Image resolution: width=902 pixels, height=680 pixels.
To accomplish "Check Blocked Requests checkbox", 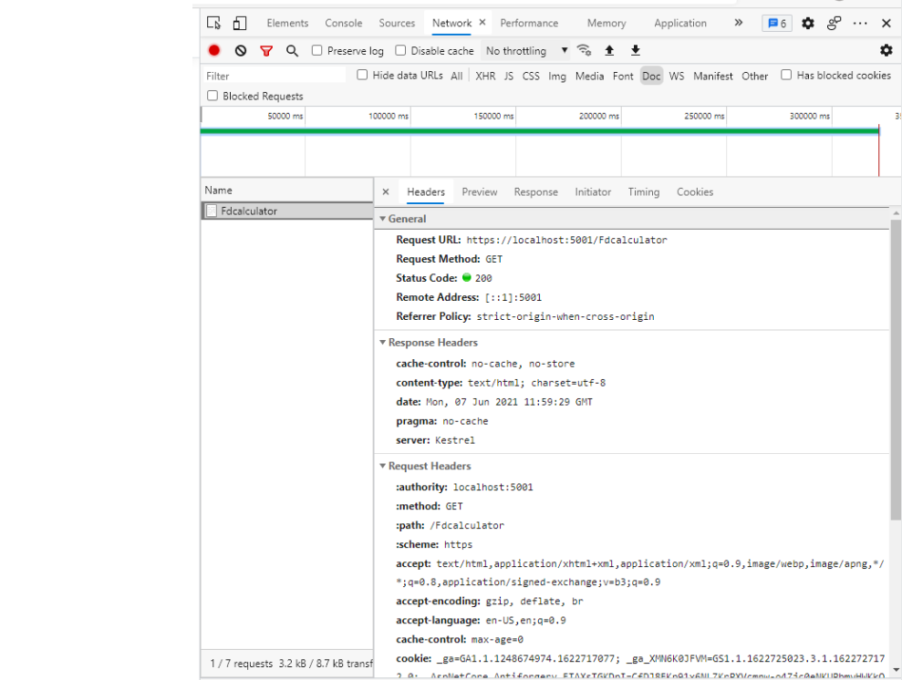I will coord(213,96).
